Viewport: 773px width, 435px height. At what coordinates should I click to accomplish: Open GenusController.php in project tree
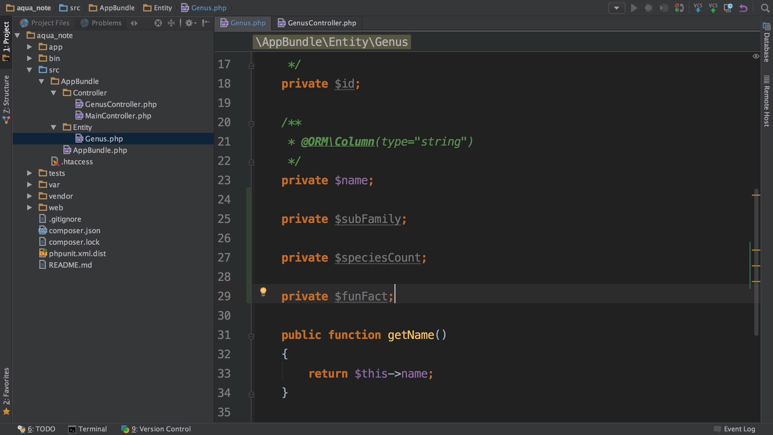(x=116, y=104)
